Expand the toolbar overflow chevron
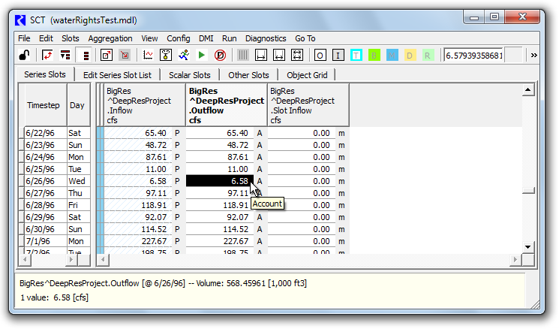559x329 pixels. 533,56
